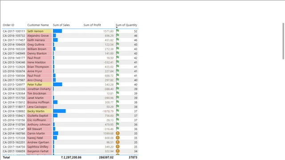Click the green flag for Bill Stewart row

(x=118, y=129)
